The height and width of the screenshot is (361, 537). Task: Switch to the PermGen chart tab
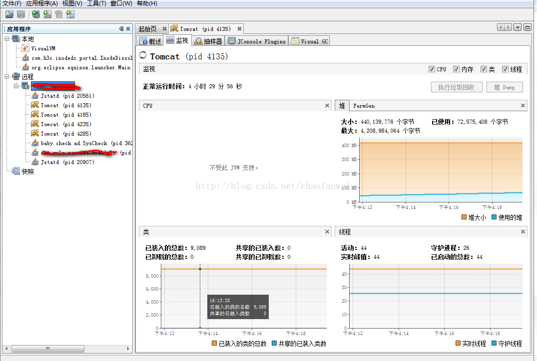(x=364, y=106)
